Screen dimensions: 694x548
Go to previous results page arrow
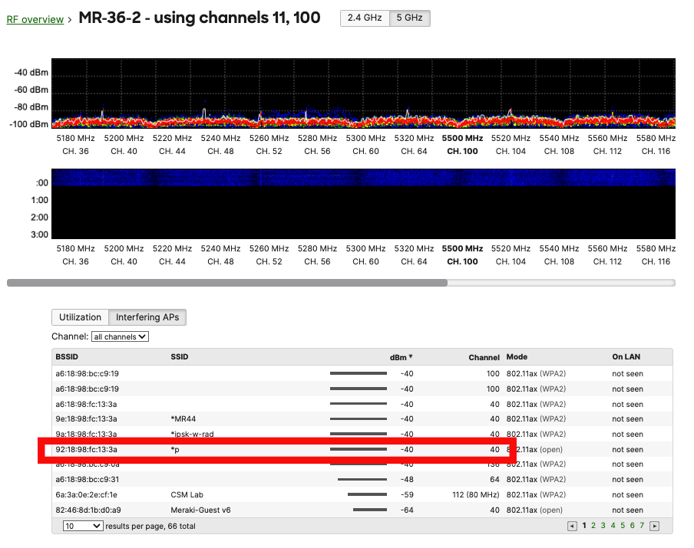coord(571,526)
